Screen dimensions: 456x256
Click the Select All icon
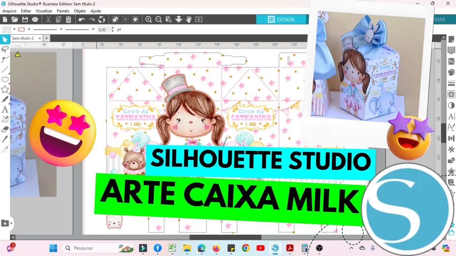[x=115, y=19]
